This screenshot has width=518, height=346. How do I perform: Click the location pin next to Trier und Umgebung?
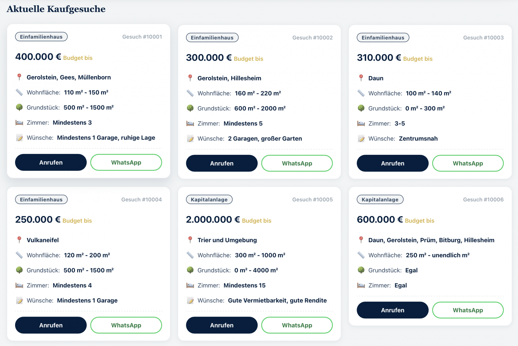click(190, 240)
